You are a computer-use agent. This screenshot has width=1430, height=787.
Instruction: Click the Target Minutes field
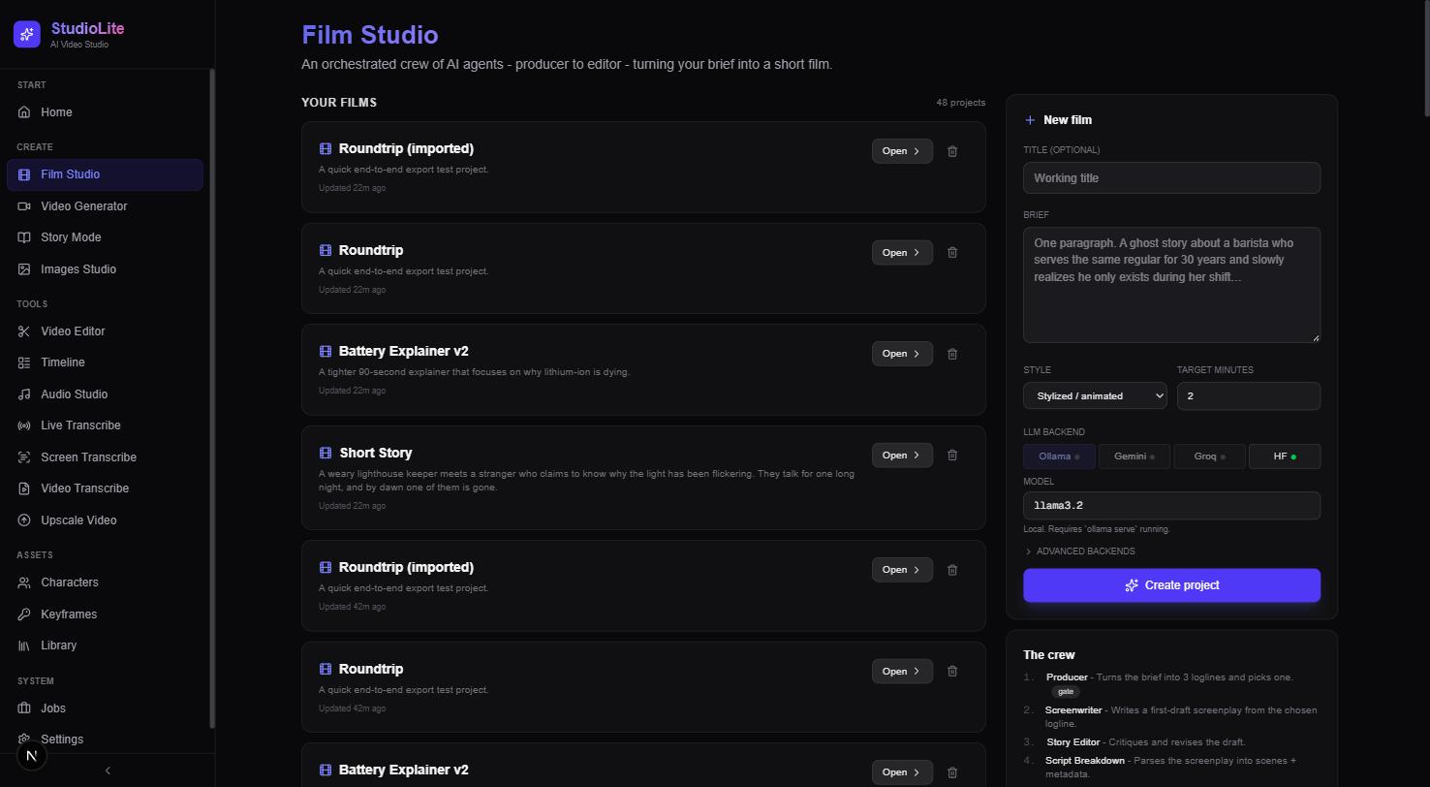click(1248, 395)
